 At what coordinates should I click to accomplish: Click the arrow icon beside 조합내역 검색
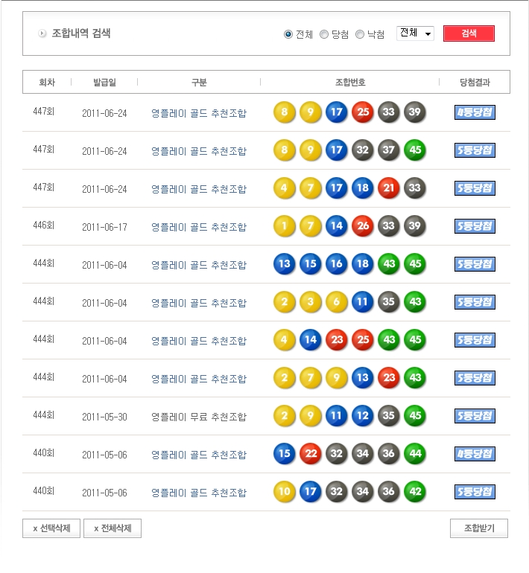click(42, 33)
